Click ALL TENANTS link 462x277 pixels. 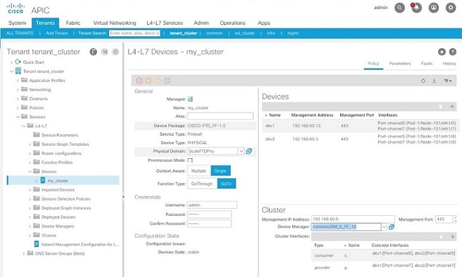pyautogui.click(x=20, y=33)
